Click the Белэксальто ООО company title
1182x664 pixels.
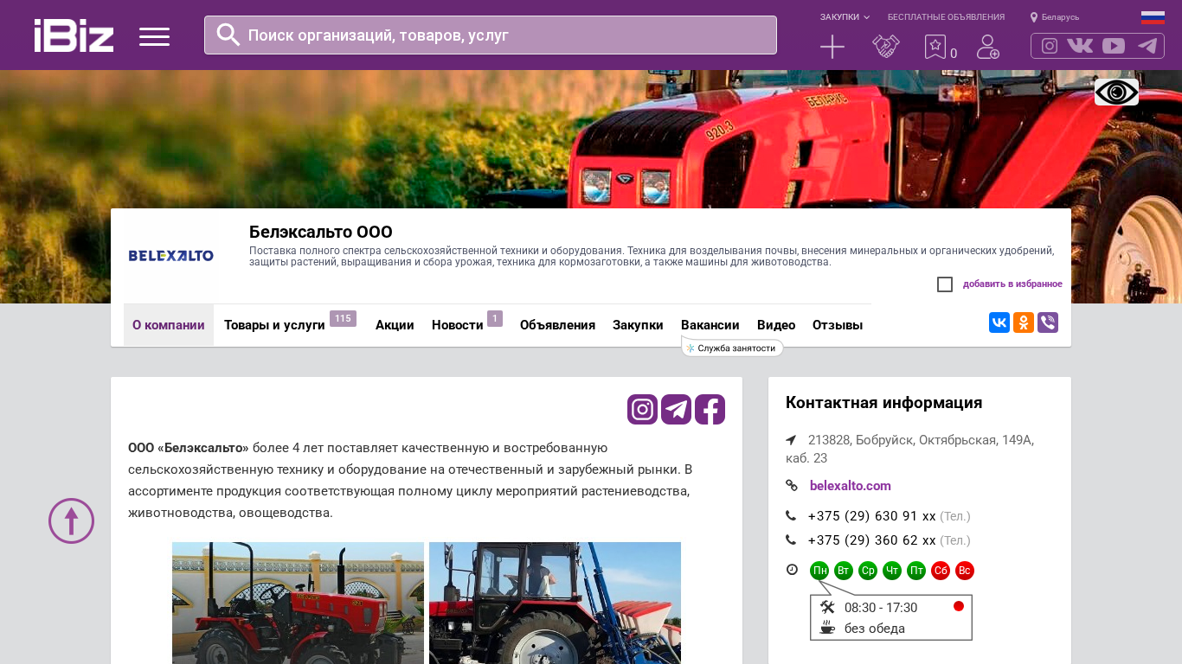(x=321, y=232)
